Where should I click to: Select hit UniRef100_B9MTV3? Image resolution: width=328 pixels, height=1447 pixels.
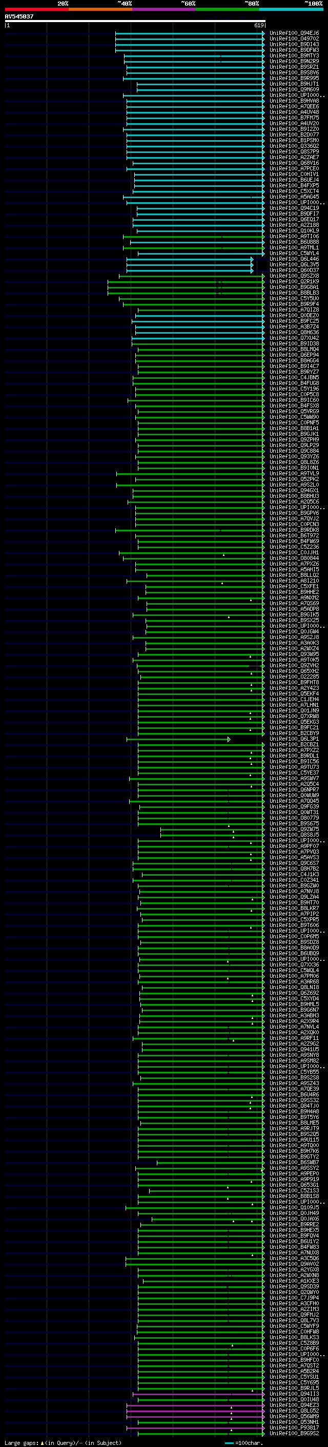click(294, 55)
